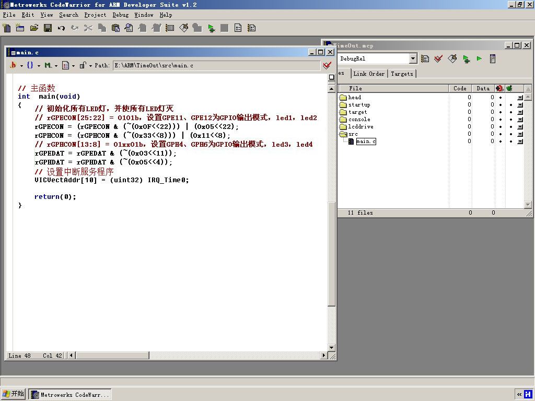Toggle target membership dot for main.c row
The height and width of the screenshot is (401, 535).
click(x=501, y=141)
